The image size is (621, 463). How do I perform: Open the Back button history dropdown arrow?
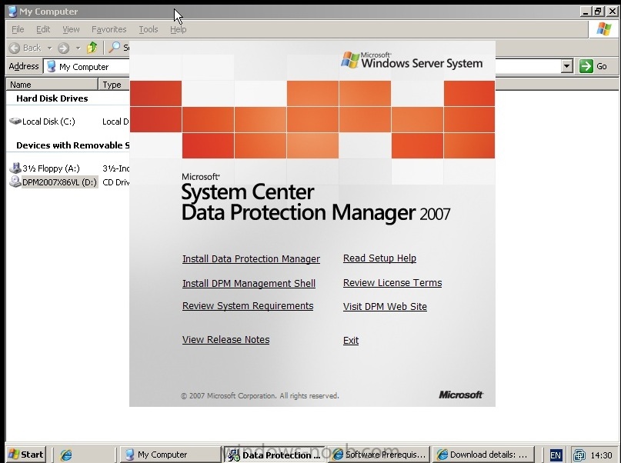[49, 48]
